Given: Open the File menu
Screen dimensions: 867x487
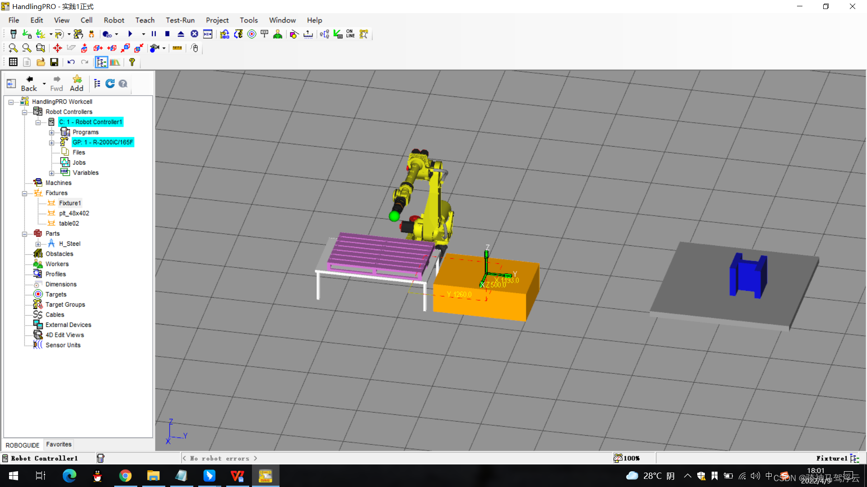Looking at the screenshot, I should (14, 20).
